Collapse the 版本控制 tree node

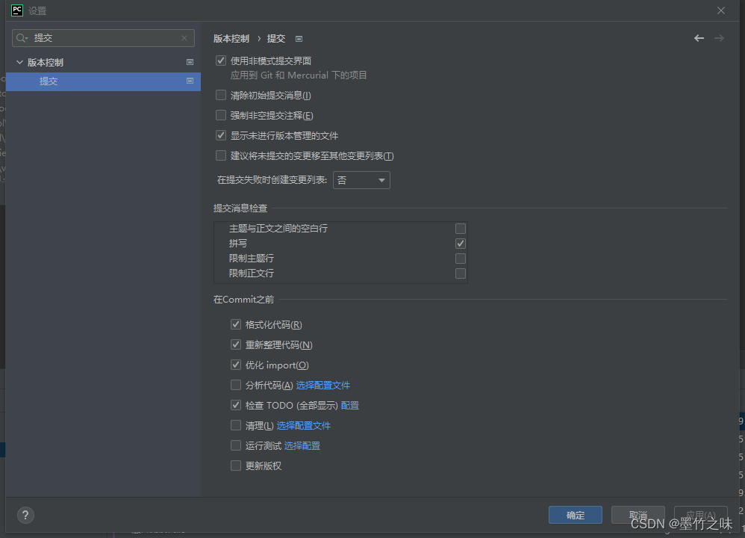[x=19, y=62]
